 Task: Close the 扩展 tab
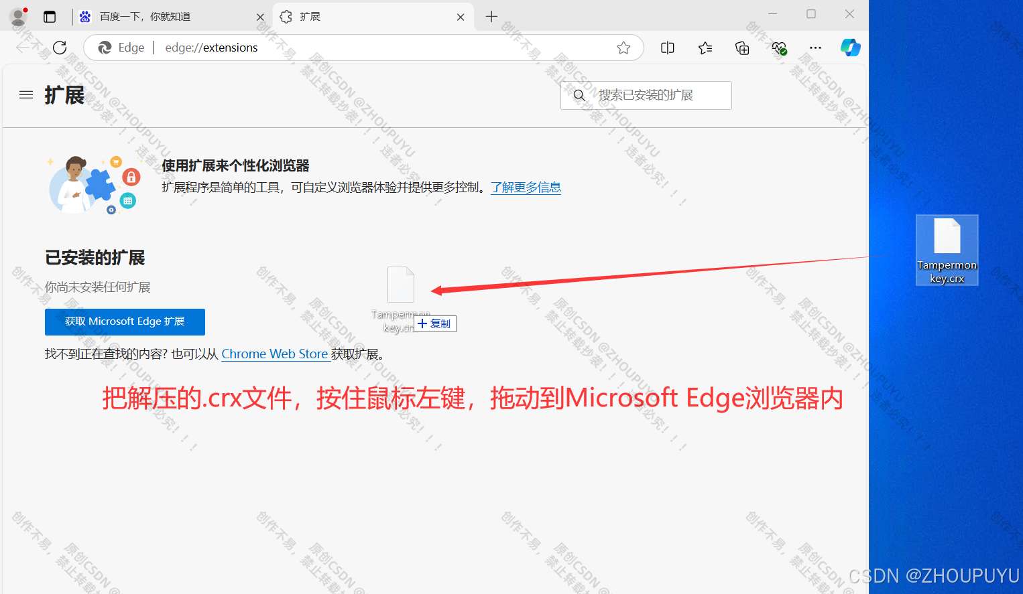click(x=461, y=17)
